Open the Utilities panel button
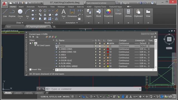178x100 pixels. click(128, 13)
